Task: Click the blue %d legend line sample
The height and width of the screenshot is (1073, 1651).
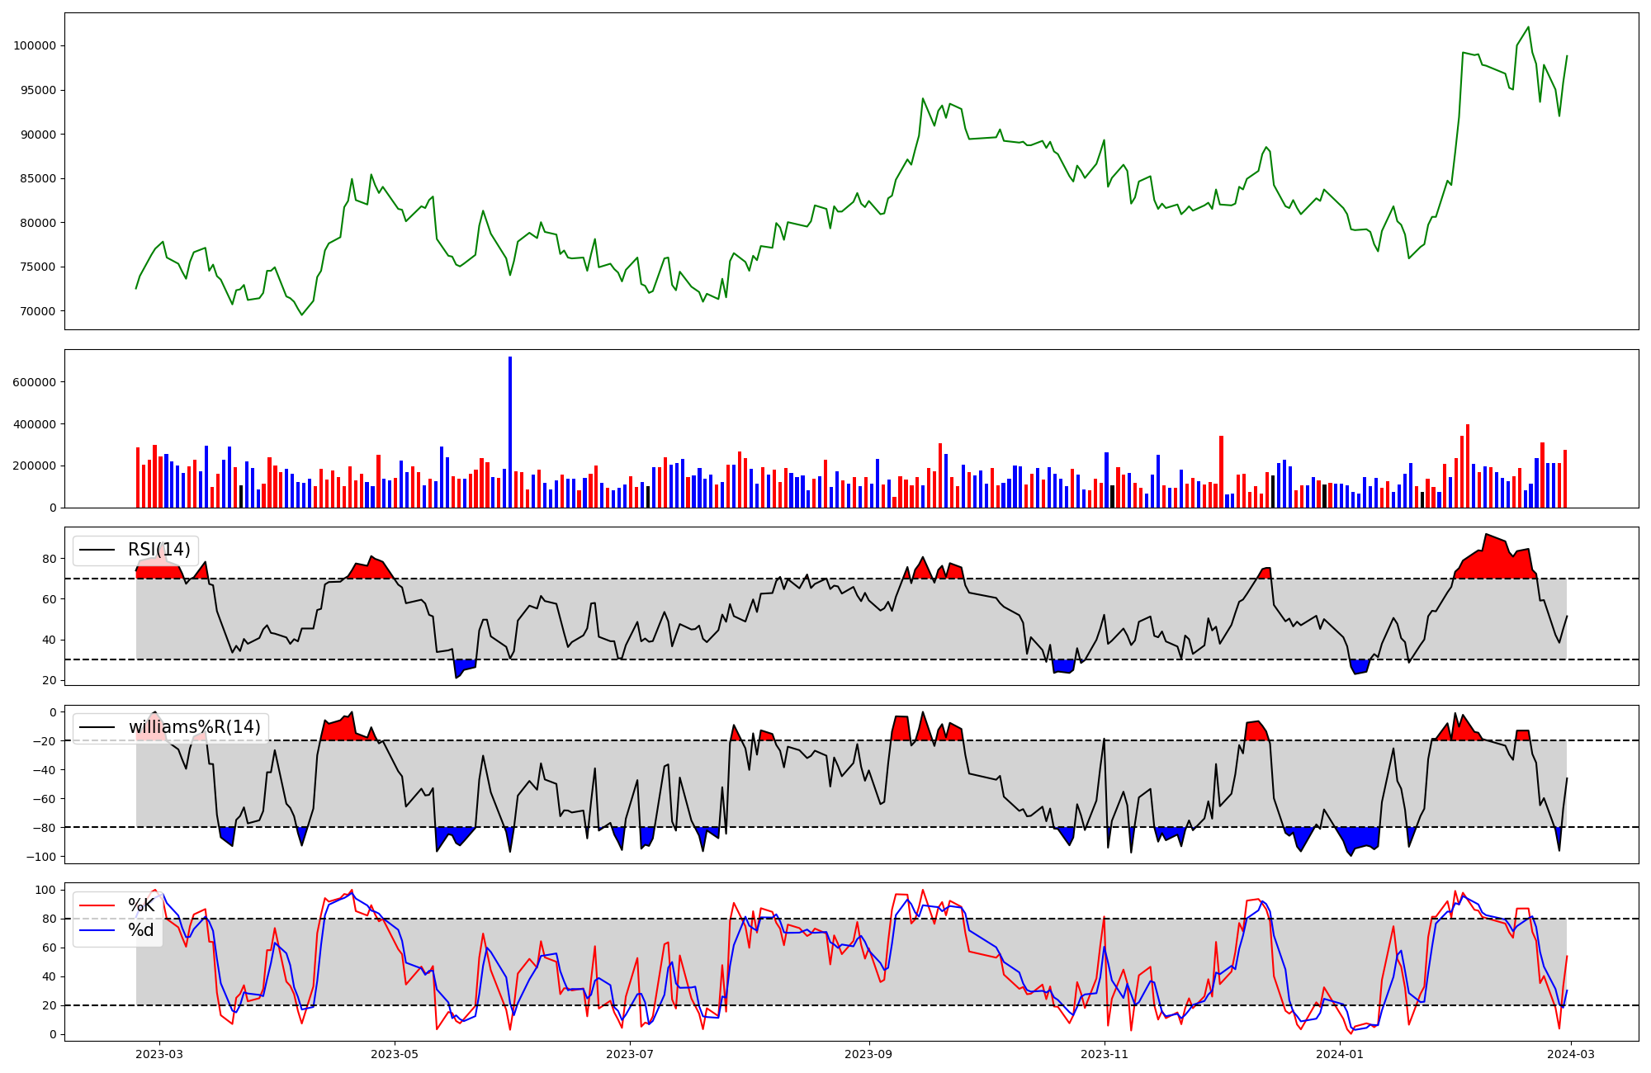Action: pos(97,930)
